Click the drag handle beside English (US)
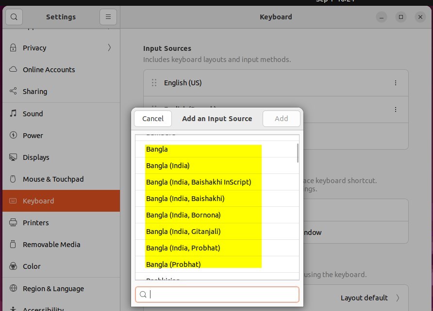Viewport: 433px width, 311px height. (154, 82)
